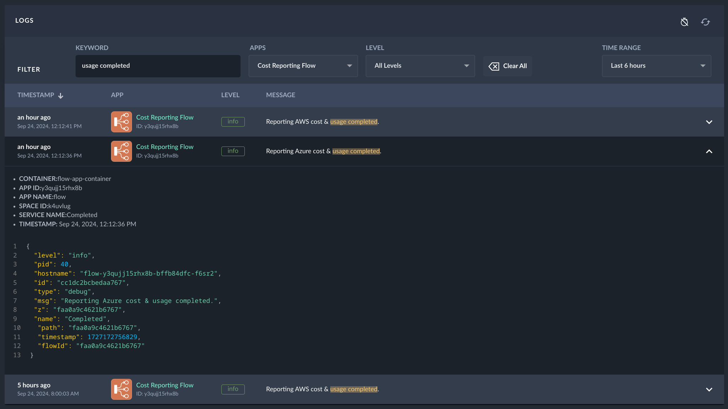This screenshot has width=728, height=409.
Task: Open the Apps dropdown showing Cost Reporting Flow
Action: click(303, 66)
